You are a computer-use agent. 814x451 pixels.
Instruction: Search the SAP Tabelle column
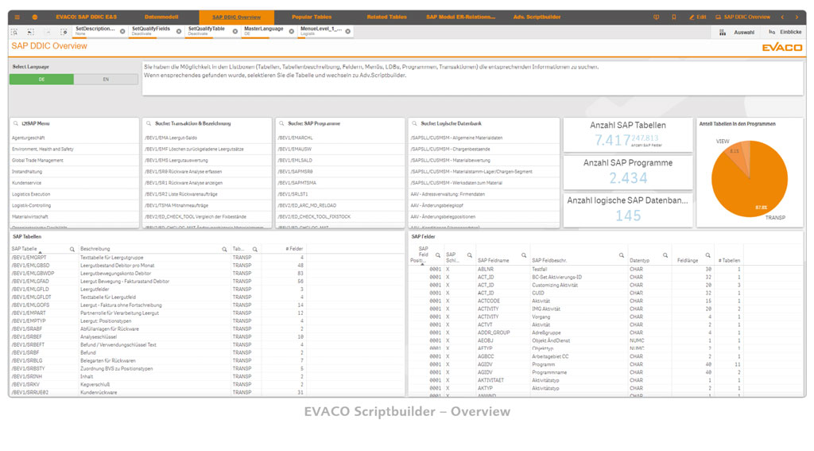tap(72, 250)
